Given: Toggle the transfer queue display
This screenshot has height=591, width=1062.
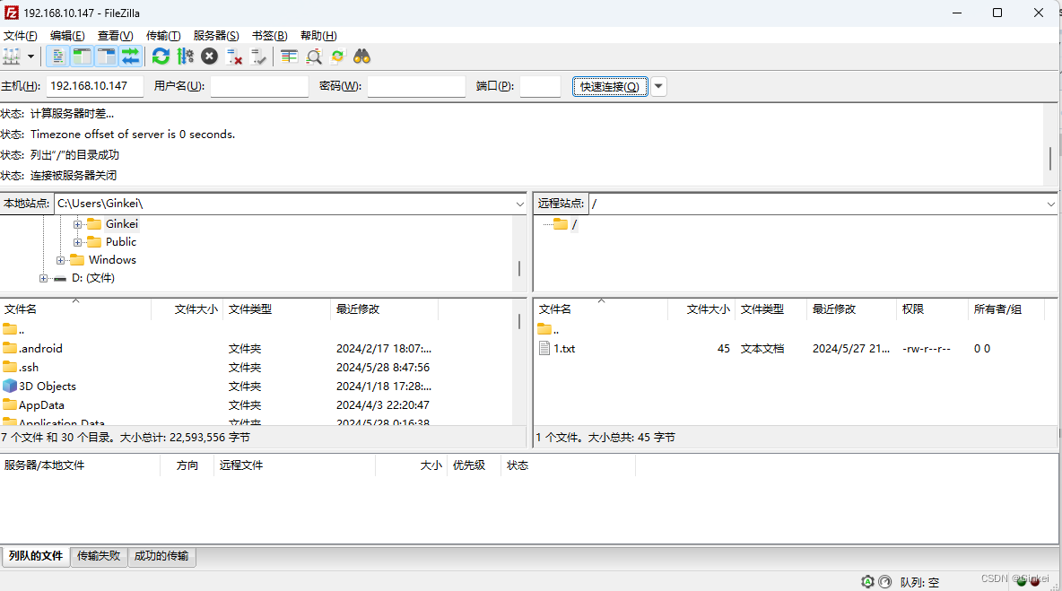Looking at the screenshot, I should click(130, 56).
